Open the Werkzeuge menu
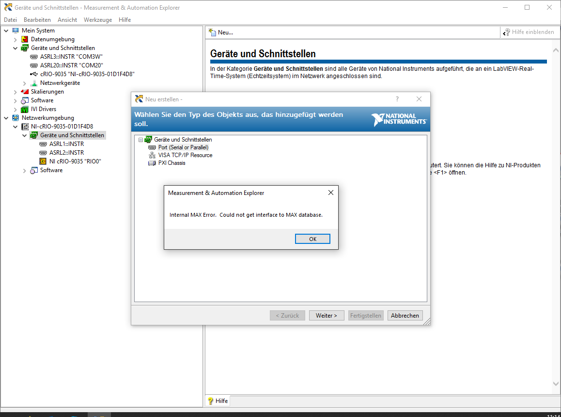The height and width of the screenshot is (417, 561). pyautogui.click(x=98, y=20)
